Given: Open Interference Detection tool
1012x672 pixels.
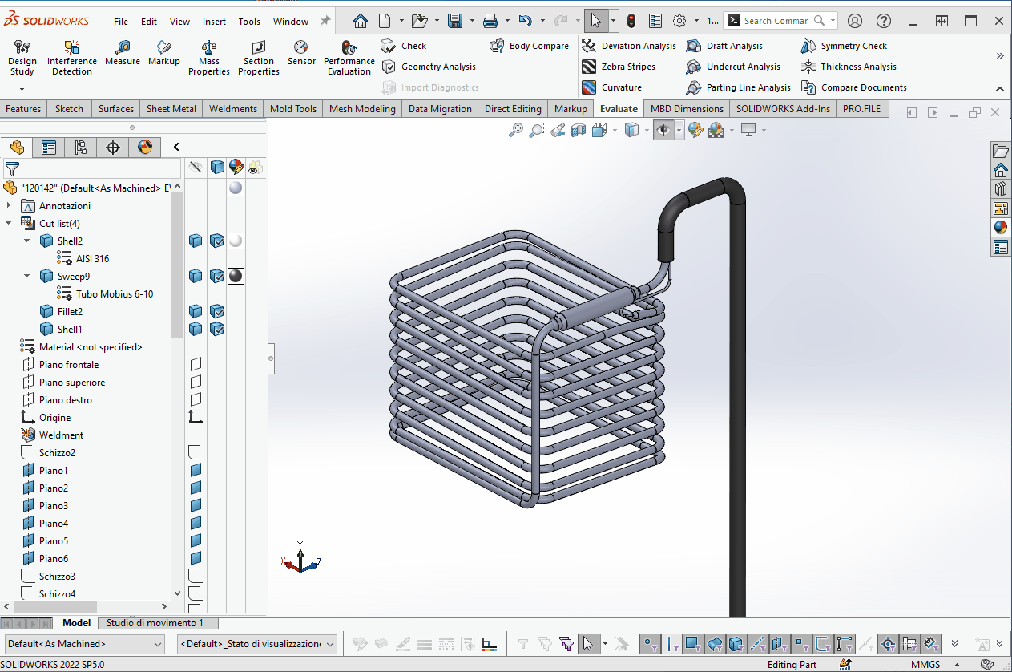Looking at the screenshot, I should click(x=71, y=53).
